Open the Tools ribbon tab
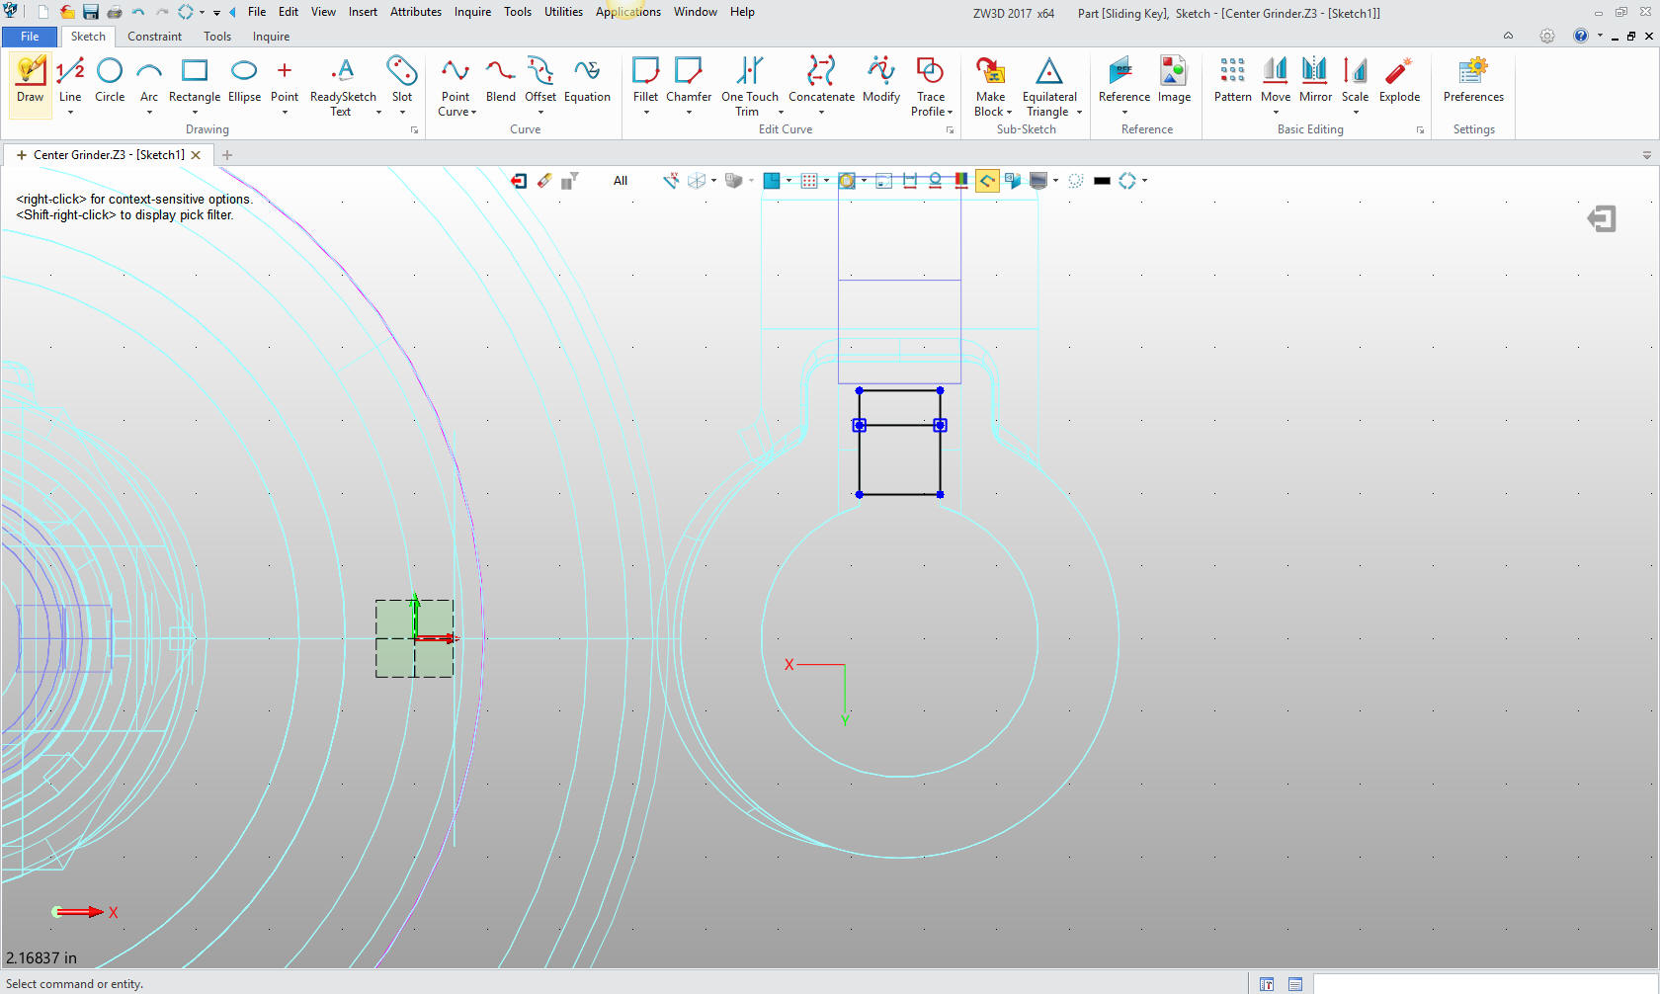Image resolution: width=1660 pixels, height=994 pixels. coord(217,37)
